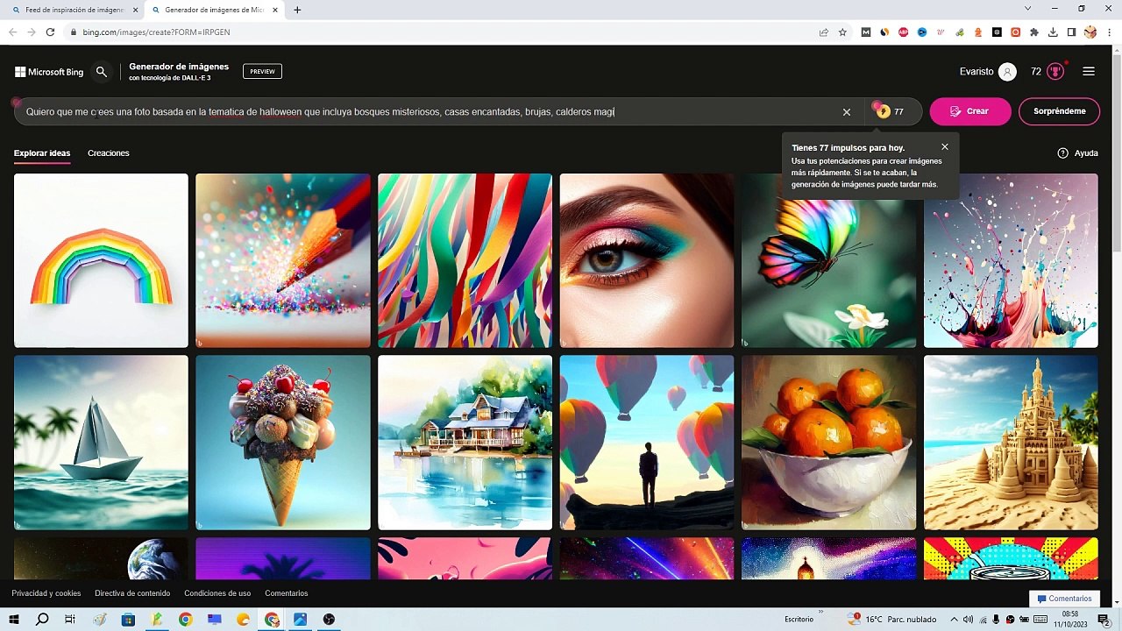Viewport: 1122px width, 631px height.
Task: Open Chrome profile avatar
Action: (x=1090, y=32)
